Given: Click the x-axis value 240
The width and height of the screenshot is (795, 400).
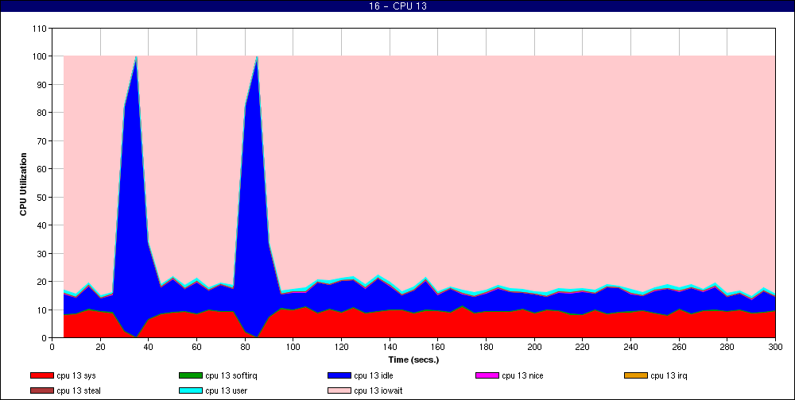Looking at the screenshot, I should 630,347.
